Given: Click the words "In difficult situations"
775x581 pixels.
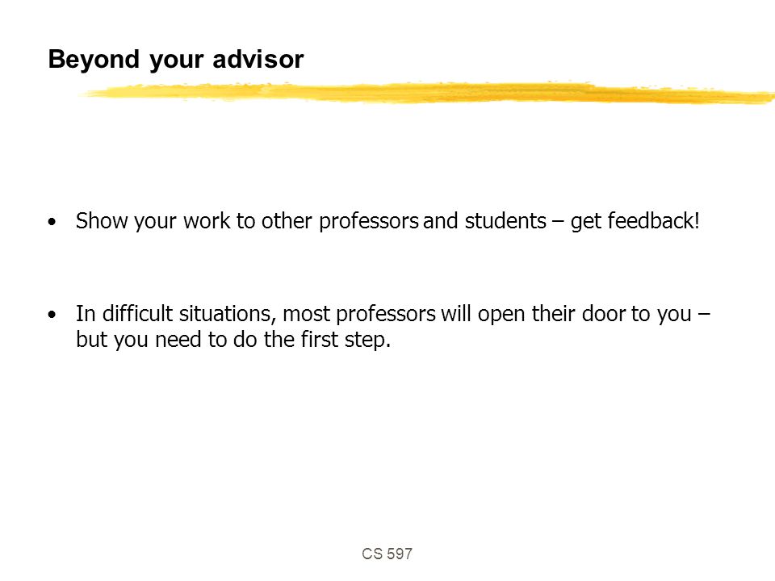Looking at the screenshot, I should [x=173, y=314].
